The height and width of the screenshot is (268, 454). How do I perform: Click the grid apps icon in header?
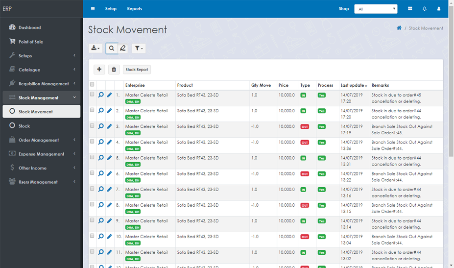410,9
